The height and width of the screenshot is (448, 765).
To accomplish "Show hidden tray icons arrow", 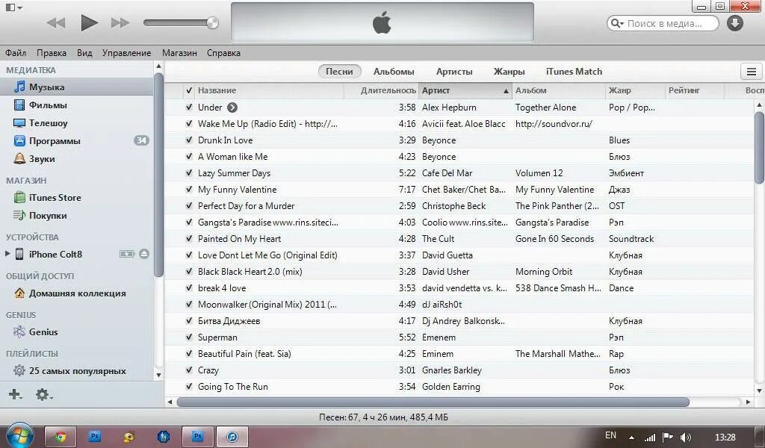I will point(631,438).
